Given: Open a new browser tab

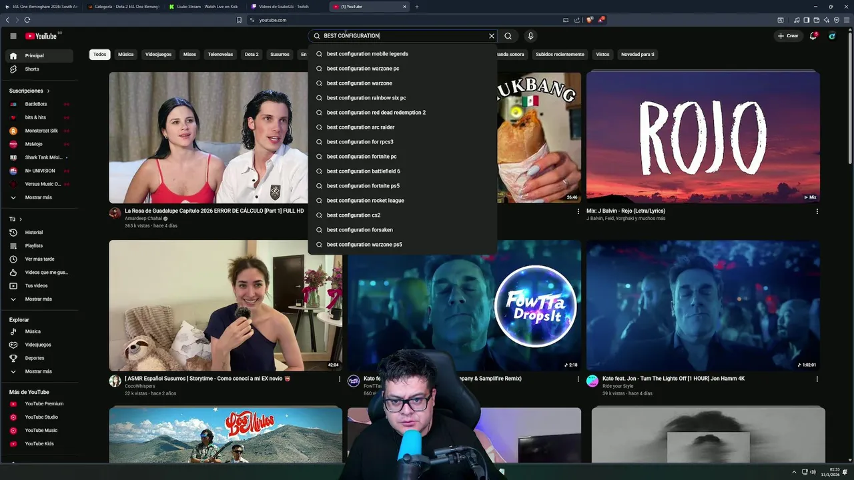Looking at the screenshot, I should (417, 7).
